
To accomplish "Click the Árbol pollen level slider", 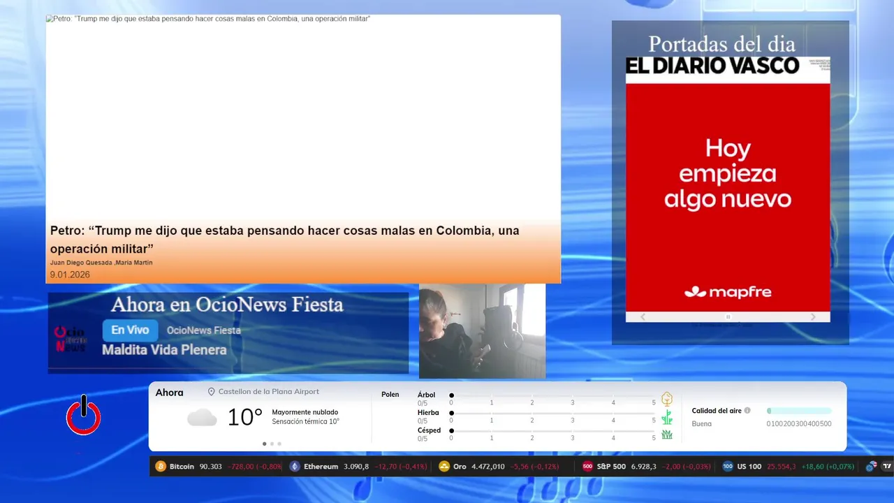I will pos(552,395).
